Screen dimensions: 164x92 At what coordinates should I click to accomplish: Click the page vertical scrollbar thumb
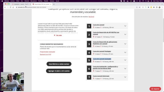163,30
